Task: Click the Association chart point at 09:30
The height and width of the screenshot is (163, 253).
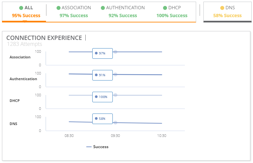Action: (x=115, y=52)
